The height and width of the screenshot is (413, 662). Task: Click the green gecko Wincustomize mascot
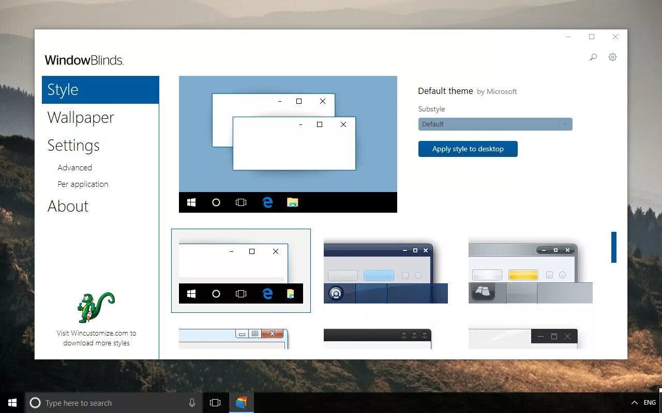tap(96, 307)
